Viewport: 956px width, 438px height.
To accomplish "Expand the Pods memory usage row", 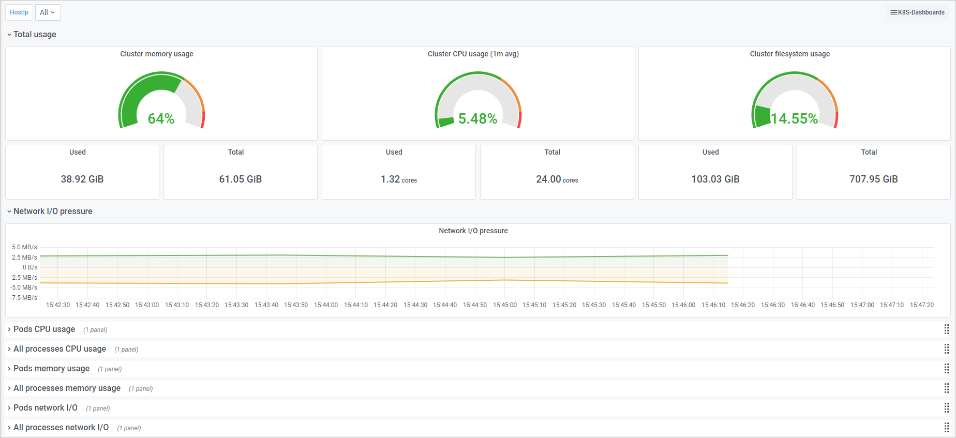I will point(49,369).
